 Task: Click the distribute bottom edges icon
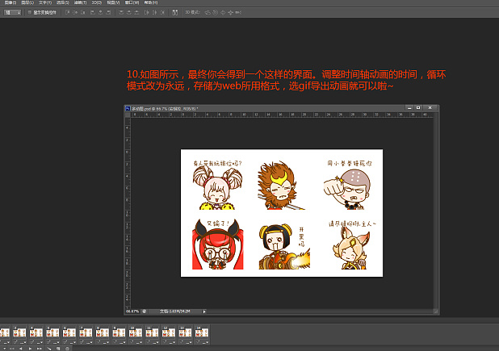(136, 12)
